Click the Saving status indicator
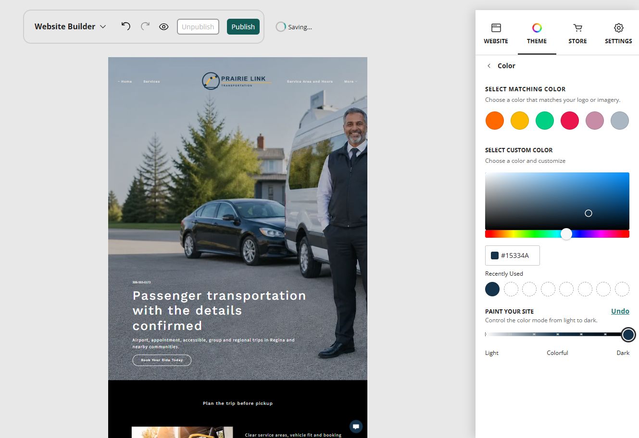The height and width of the screenshot is (438, 639). pyautogui.click(x=294, y=27)
